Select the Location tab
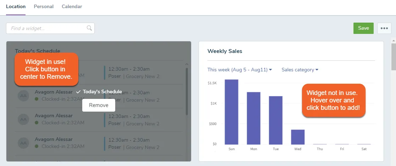This screenshot has height=166, width=396. click(x=16, y=7)
